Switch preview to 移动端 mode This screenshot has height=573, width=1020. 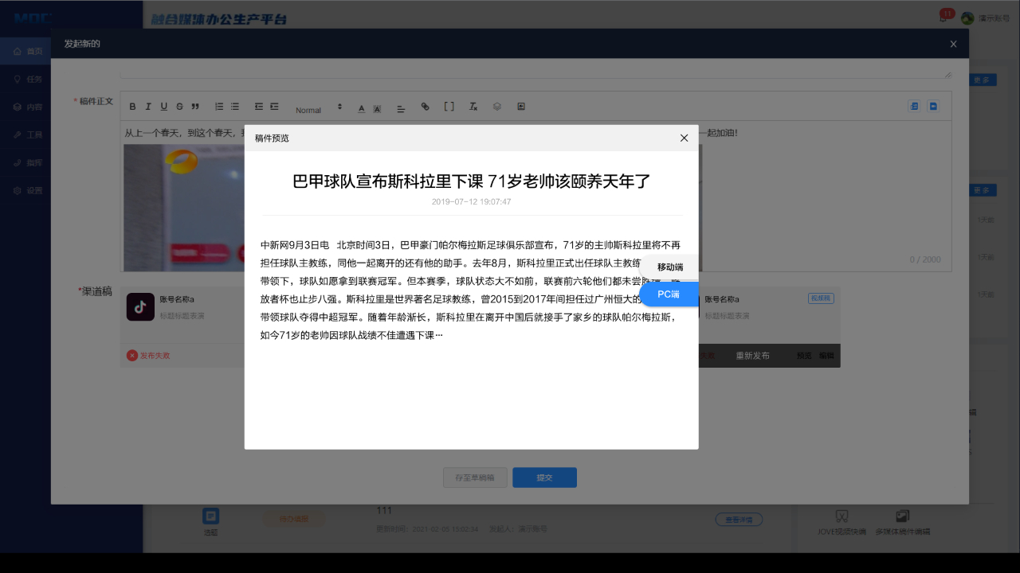[669, 267]
